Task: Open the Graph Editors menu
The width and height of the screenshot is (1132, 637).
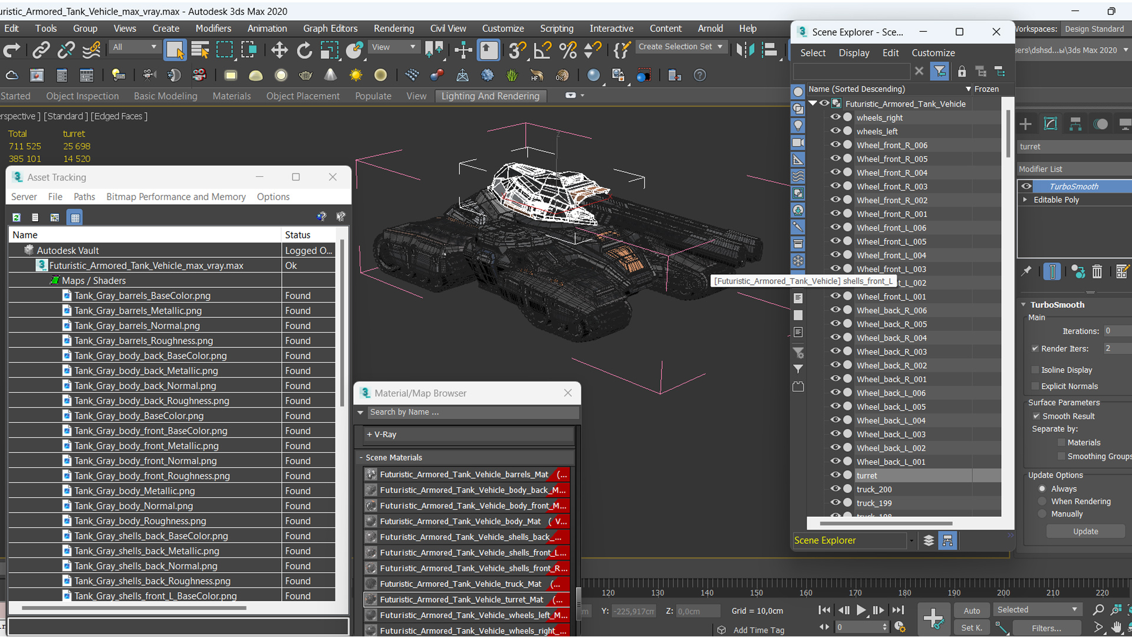Action: pyautogui.click(x=330, y=28)
